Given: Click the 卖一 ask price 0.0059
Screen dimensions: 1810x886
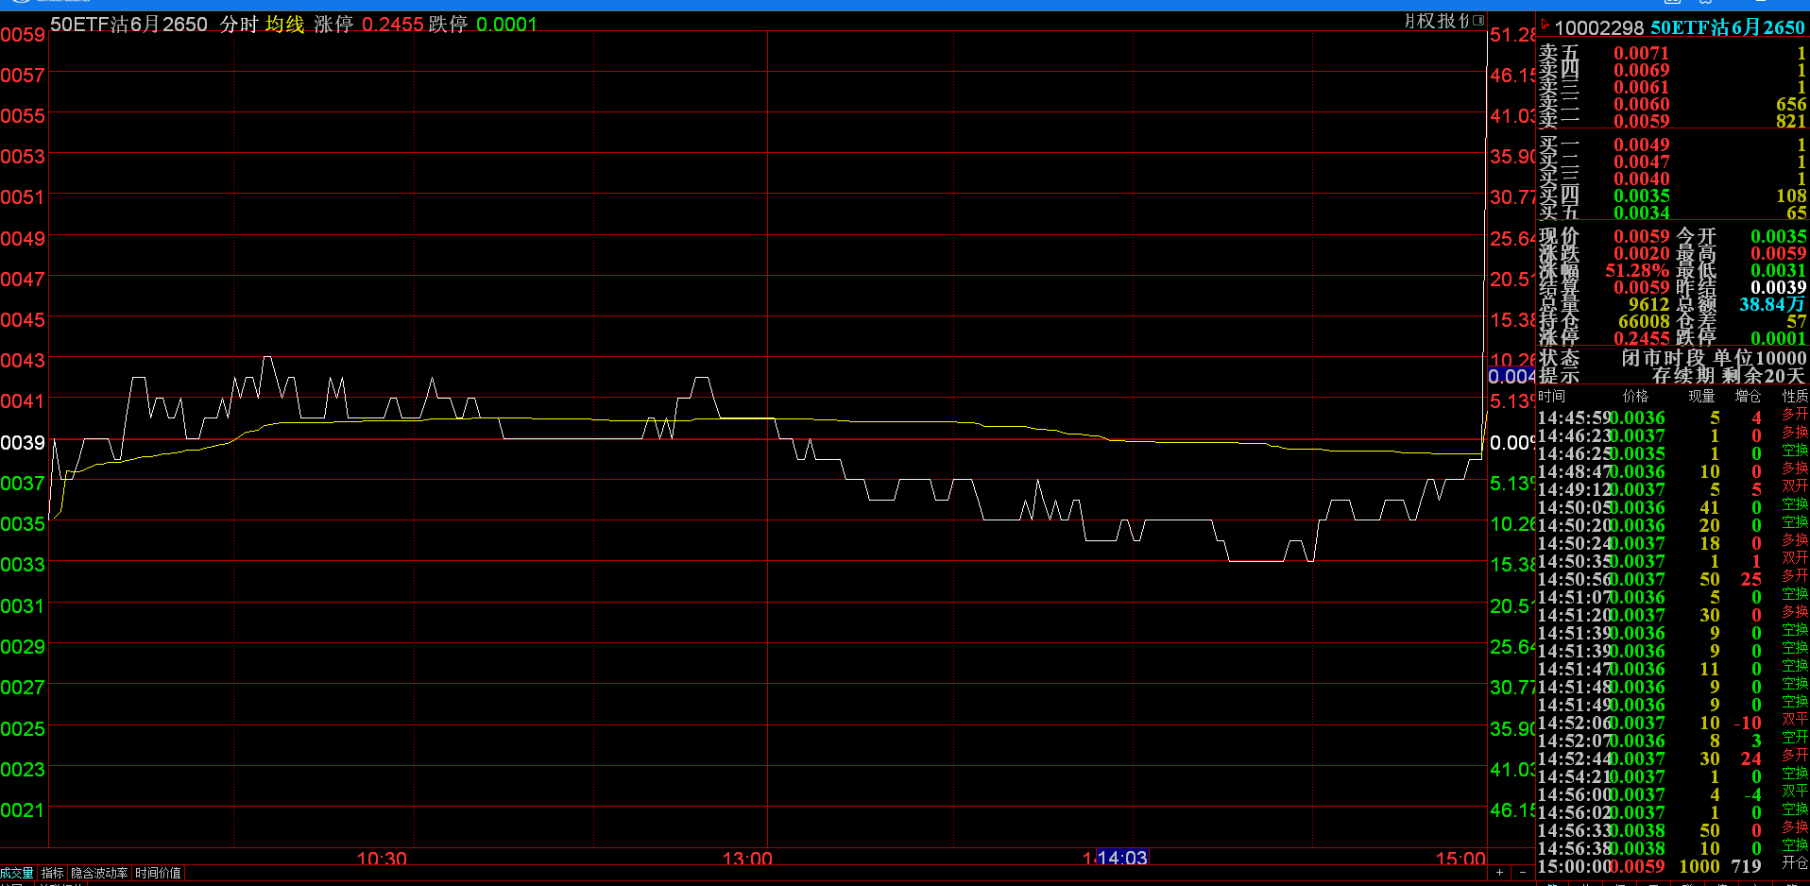Looking at the screenshot, I should [1641, 121].
